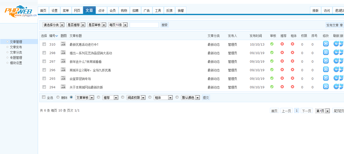Switch to the 首页 tab
Screen dimensions: 344x154
43,11
